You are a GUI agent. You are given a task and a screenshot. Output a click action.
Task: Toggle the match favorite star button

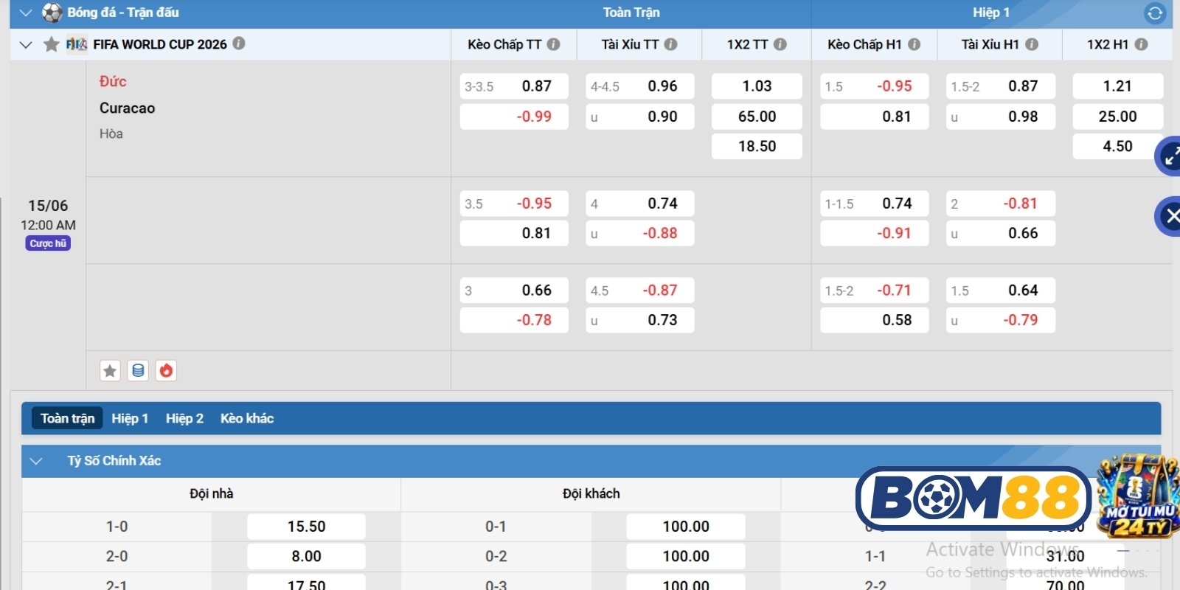pos(110,370)
